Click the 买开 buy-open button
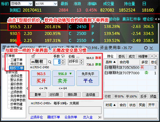This screenshot has height=122, width=160. pyautogui.click(x=41, y=78)
